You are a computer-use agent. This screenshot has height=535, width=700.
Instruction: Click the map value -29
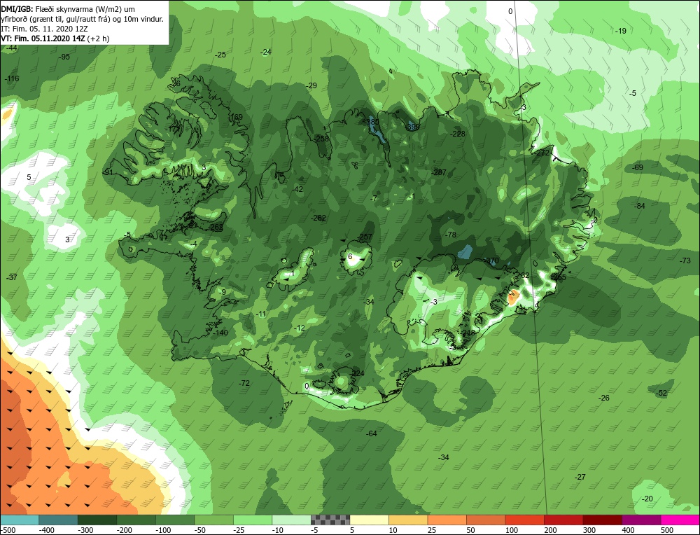(x=311, y=85)
